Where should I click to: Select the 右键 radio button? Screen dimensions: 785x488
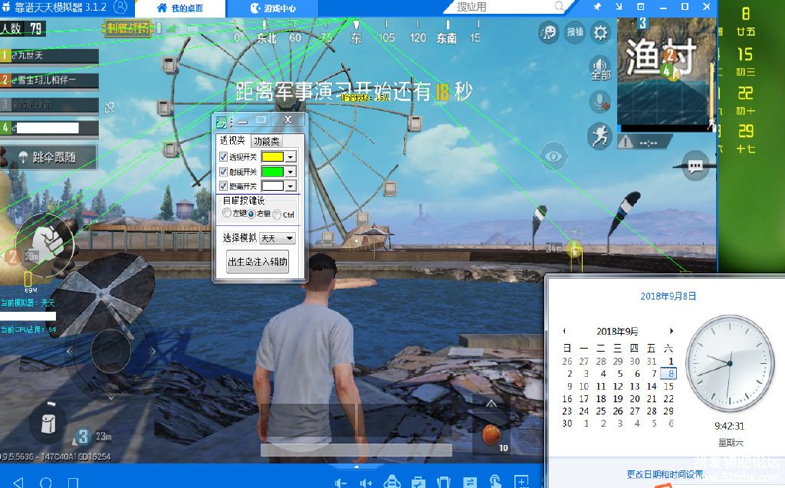pos(251,214)
